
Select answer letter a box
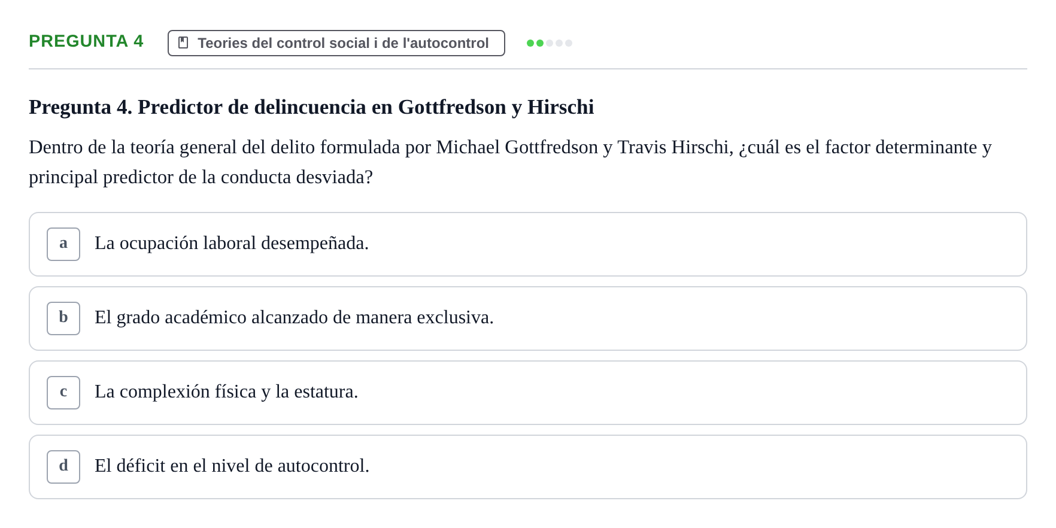[63, 244]
